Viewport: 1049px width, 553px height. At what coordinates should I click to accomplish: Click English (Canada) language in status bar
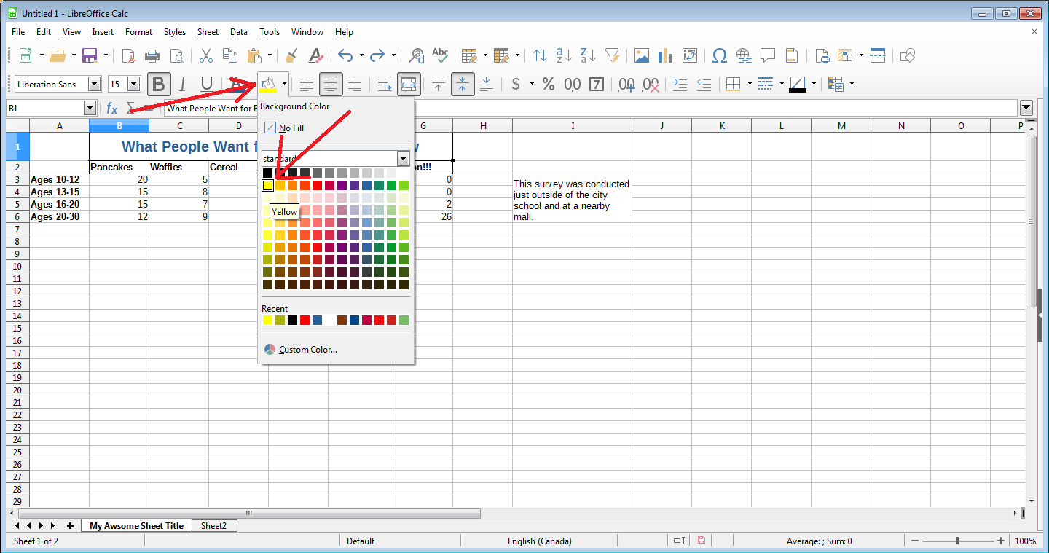(540, 541)
